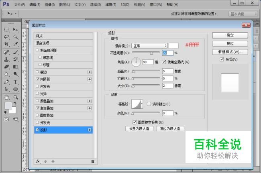
Task: Open Move tool preset picker arrow
Action: 16,13
